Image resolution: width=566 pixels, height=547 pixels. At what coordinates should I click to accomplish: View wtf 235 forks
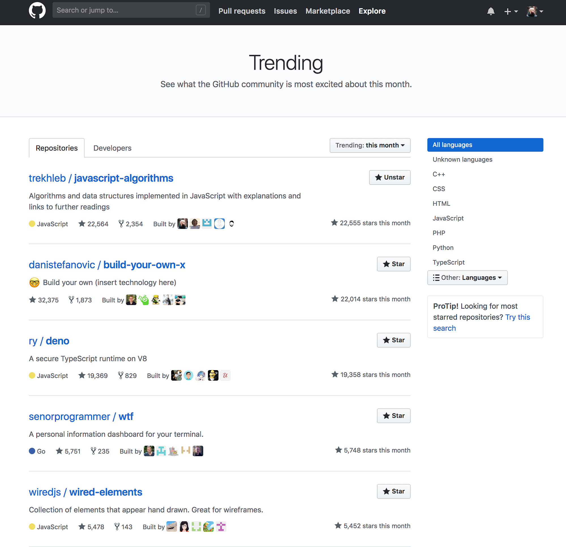(100, 451)
